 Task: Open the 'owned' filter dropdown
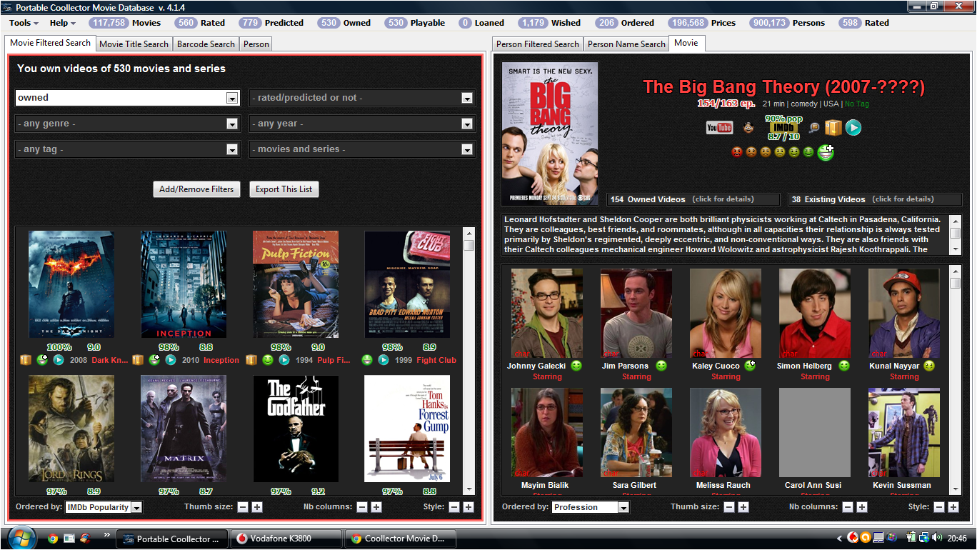(x=231, y=98)
